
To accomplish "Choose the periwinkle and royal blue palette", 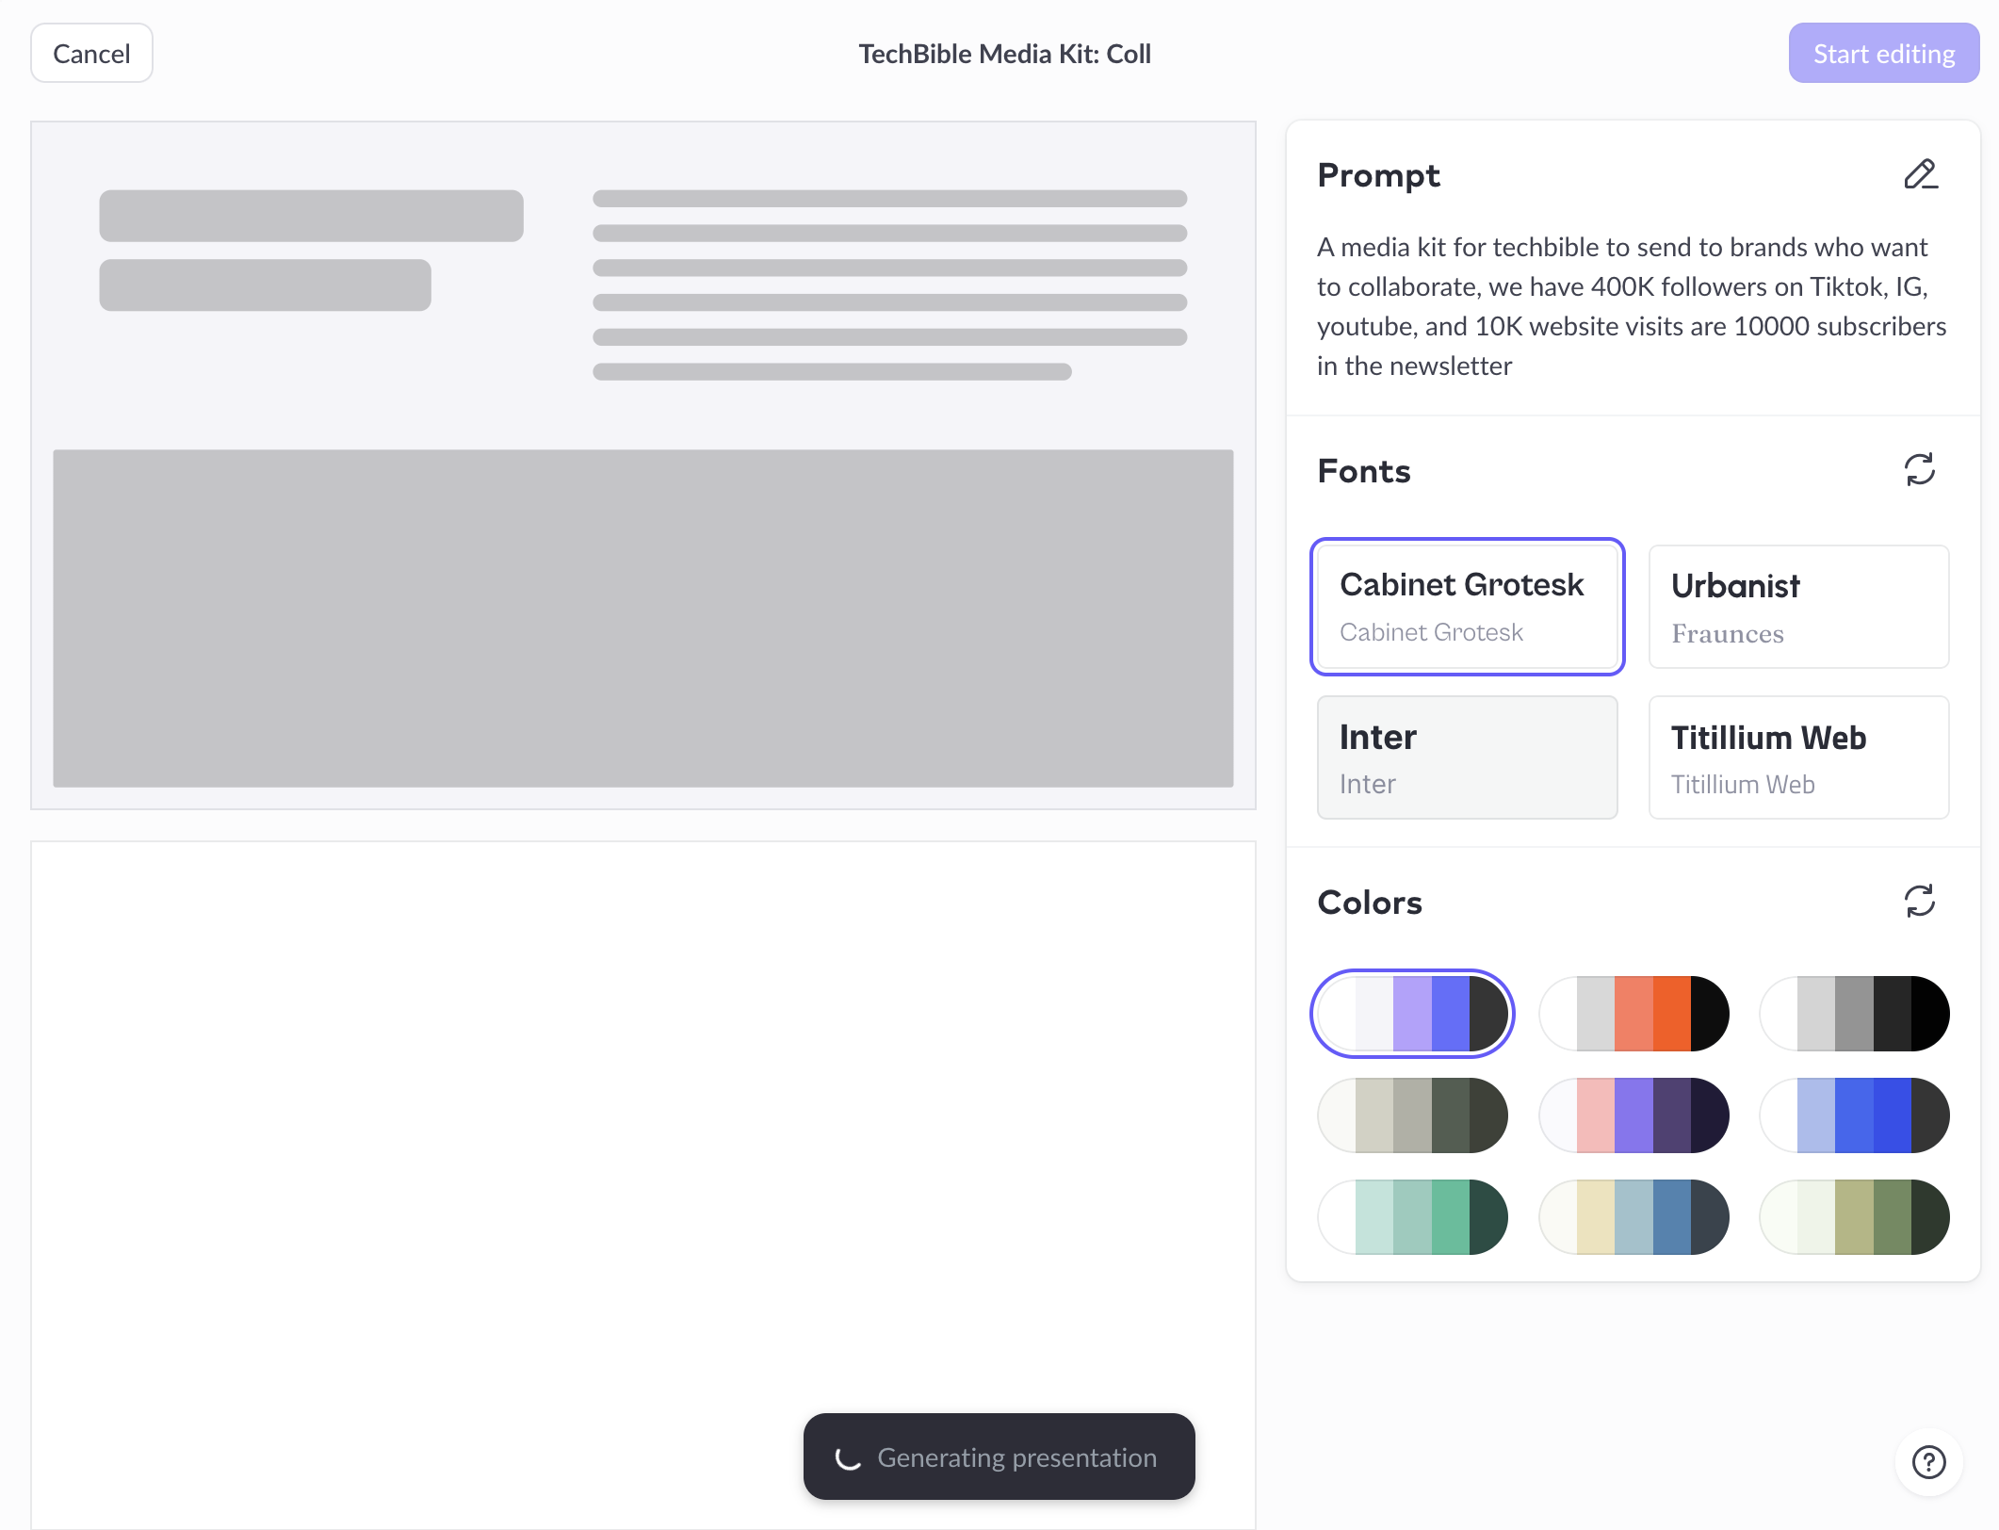I will click(x=1854, y=1115).
